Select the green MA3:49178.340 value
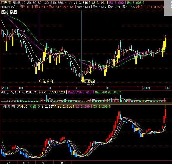 (108, 92)
